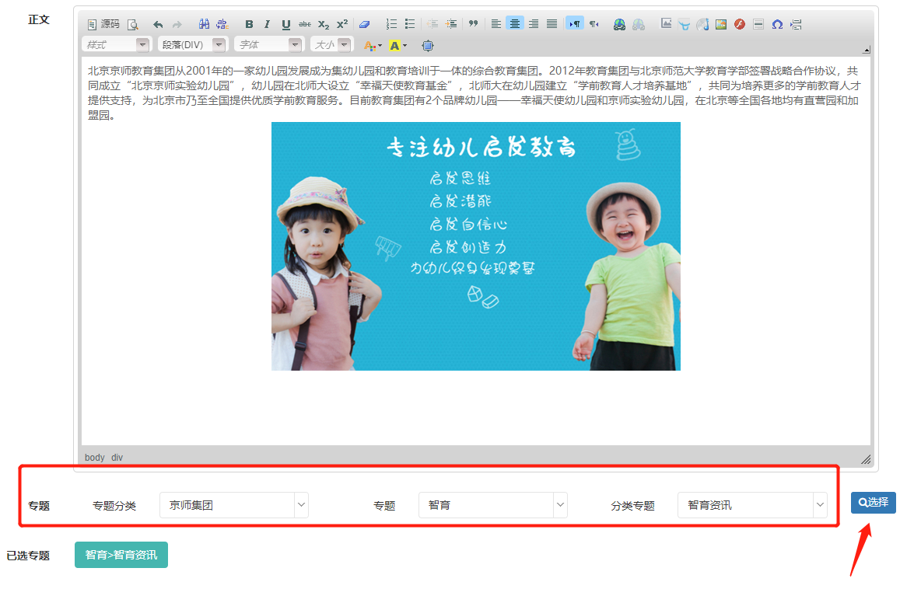Select the div element path
This screenshot has height=589, width=921.
click(117, 458)
